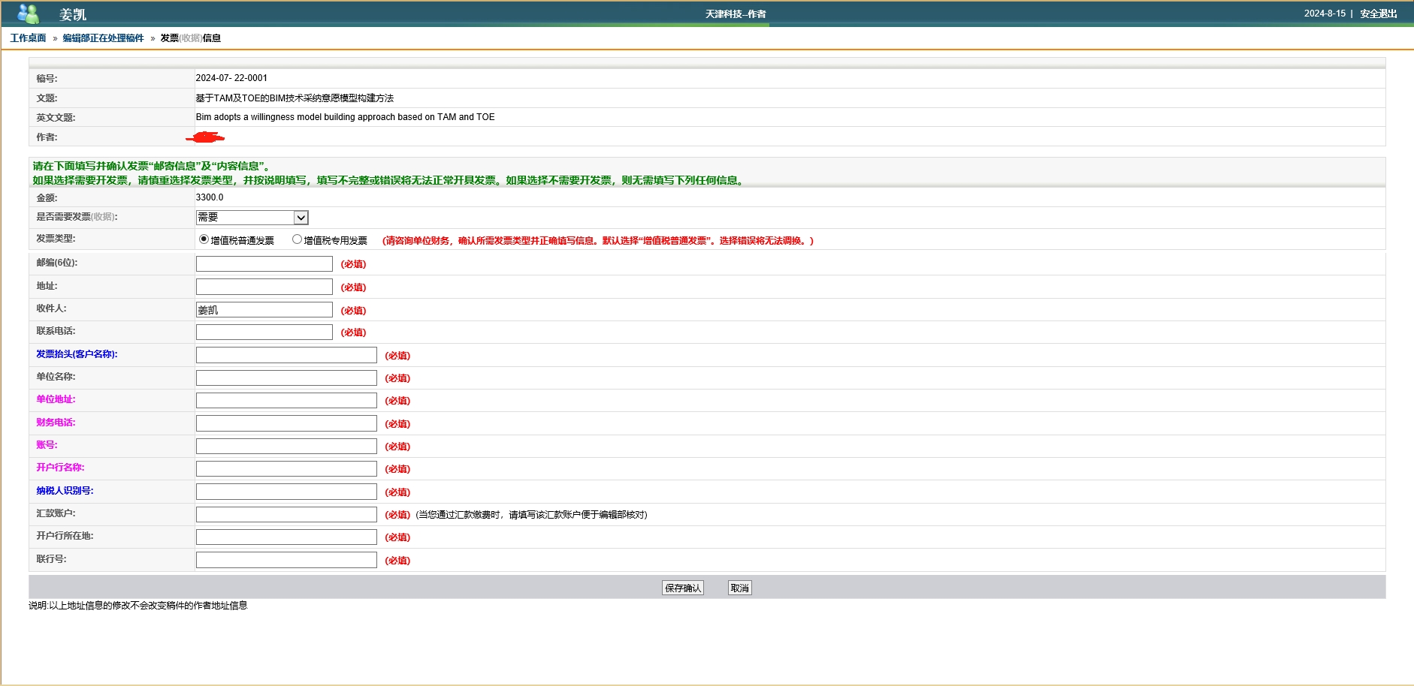Focus the 邮编(6位) input field
Viewport: 1414px width, 686px height.
(264, 264)
